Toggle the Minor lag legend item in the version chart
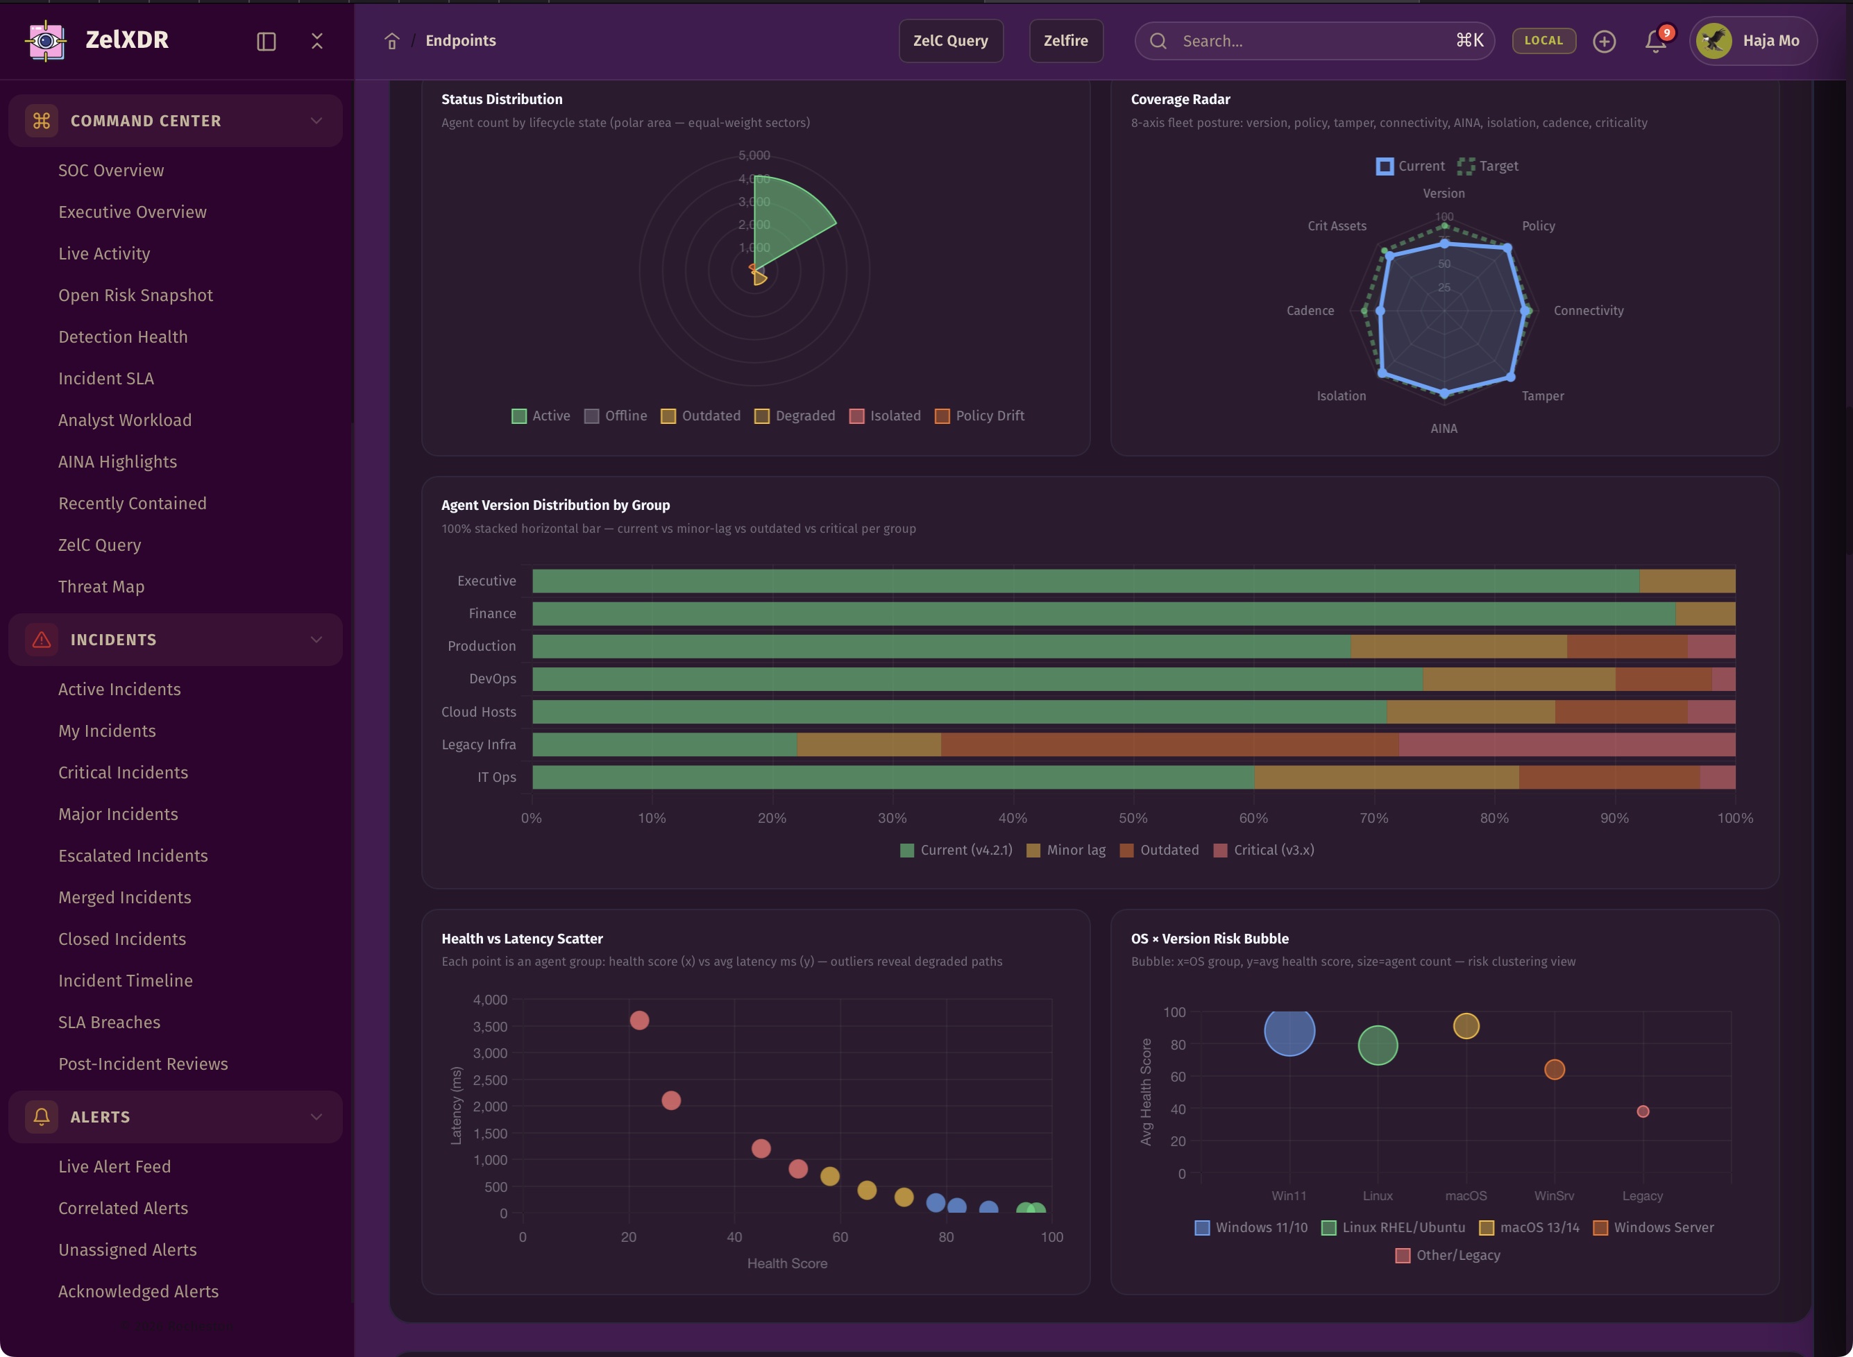This screenshot has width=1853, height=1357. [1066, 850]
